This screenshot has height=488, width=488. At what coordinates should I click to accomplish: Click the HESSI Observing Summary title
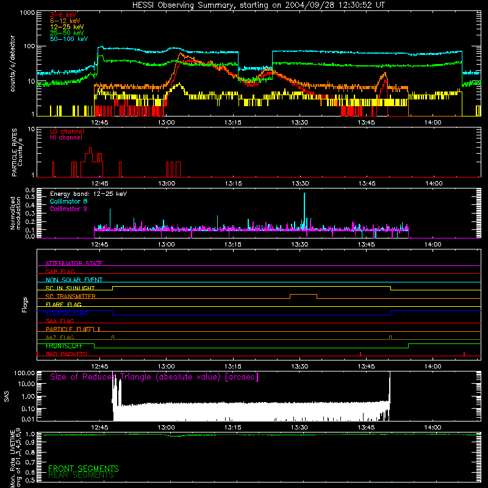pyautogui.click(x=259, y=5)
